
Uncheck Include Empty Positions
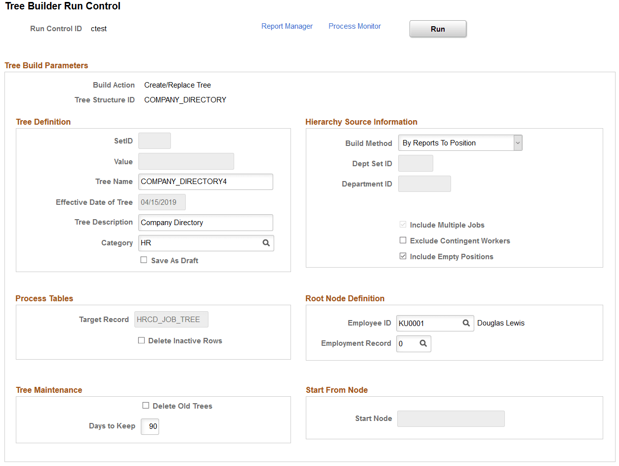point(403,256)
